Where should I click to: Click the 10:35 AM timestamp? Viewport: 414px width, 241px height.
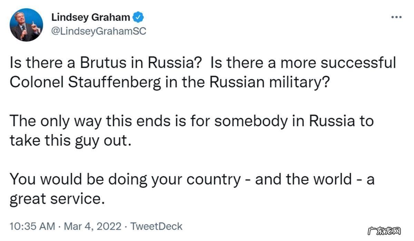[x=32, y=226]
